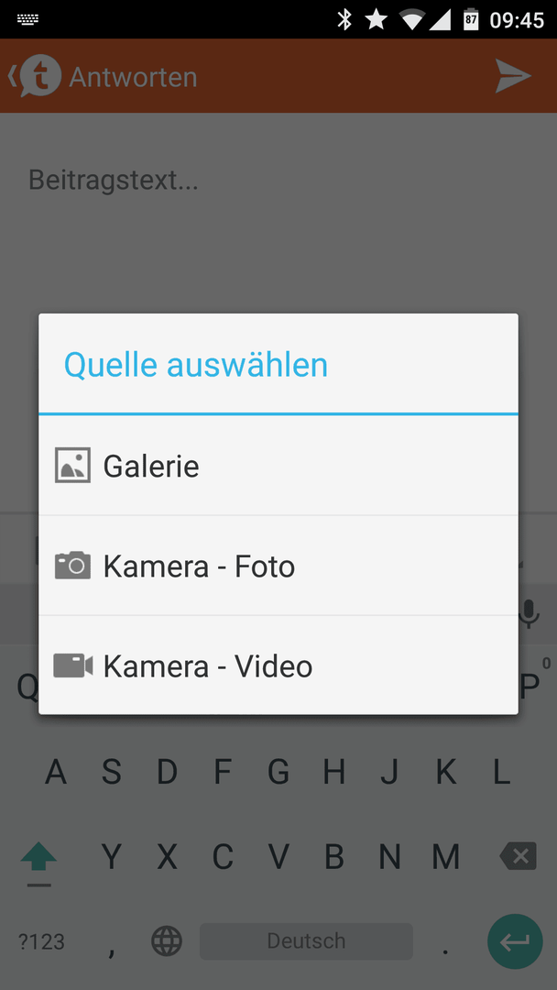Screen dimensions: 557x990
Task: Select Kamera - Foto option
Action: [x=278, y=566]
